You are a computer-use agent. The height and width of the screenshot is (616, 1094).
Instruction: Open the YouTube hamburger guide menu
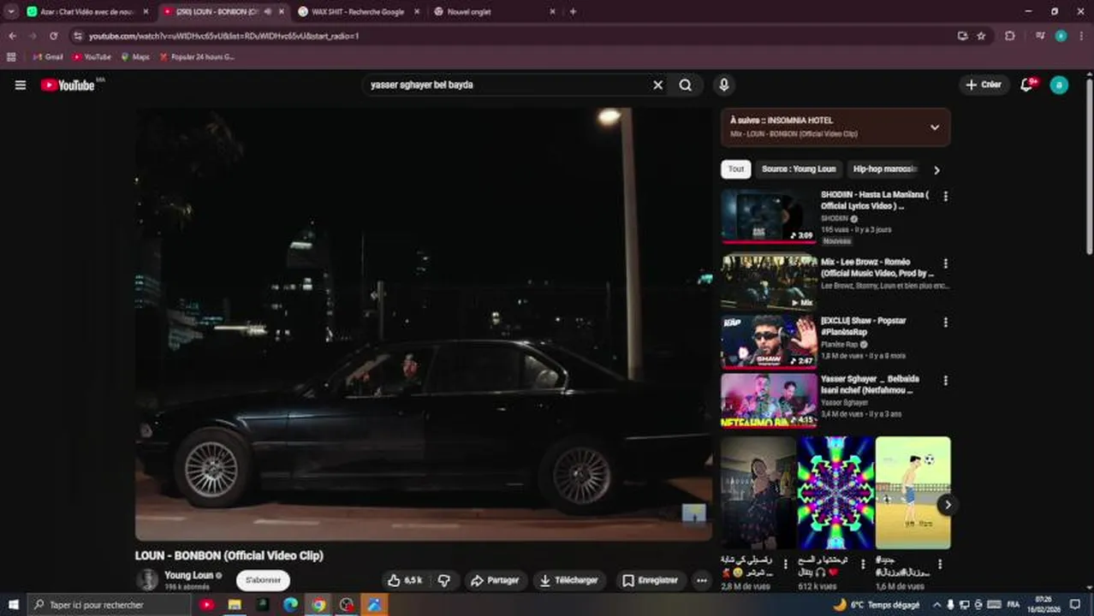point(20,85)
